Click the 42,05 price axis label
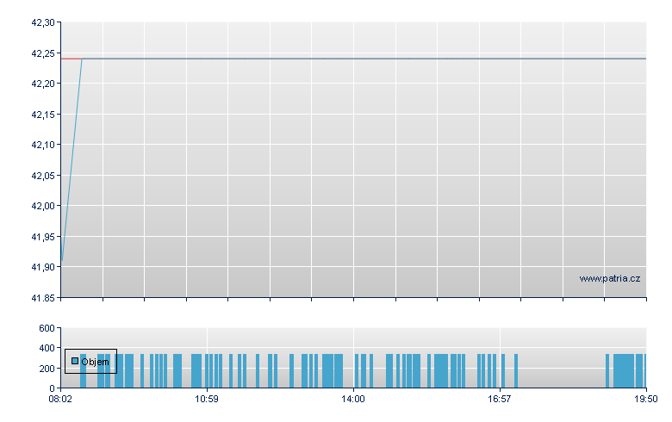The width and height of the screenshot is (672, 422). coord(43,176)
